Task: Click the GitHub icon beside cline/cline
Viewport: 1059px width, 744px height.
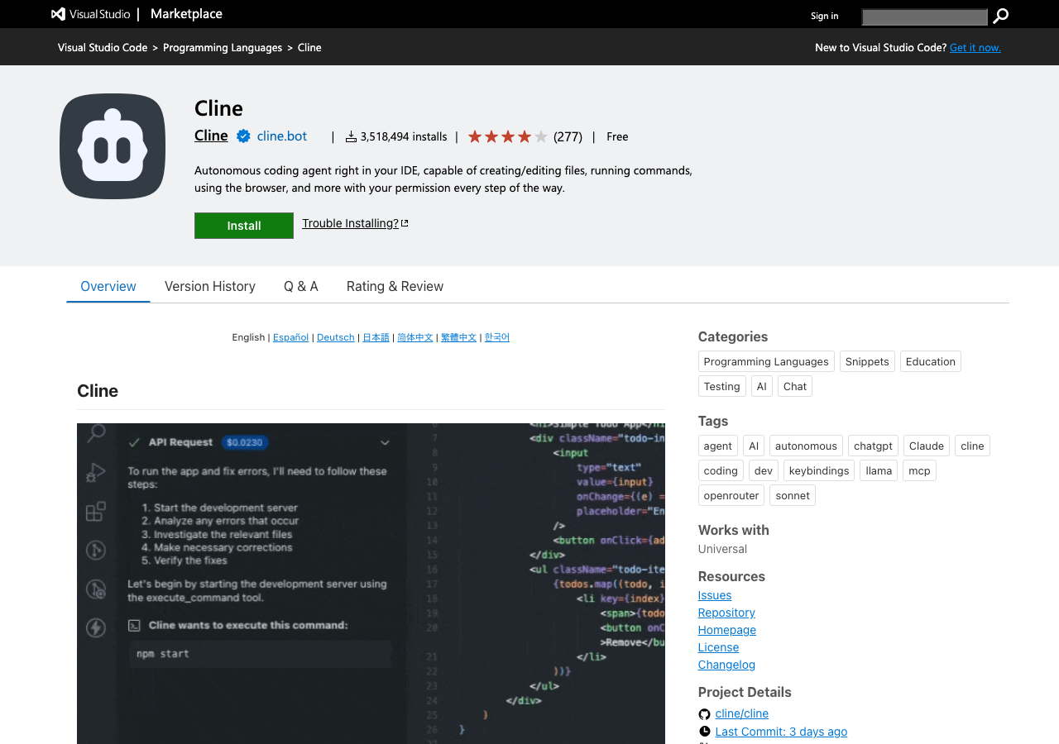Action: [x=704, y=714]
